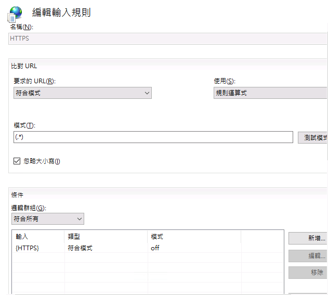Viewport: 328px width, 295px height.
Task: Click the 輸入 column header
Action: coord(38,237)
